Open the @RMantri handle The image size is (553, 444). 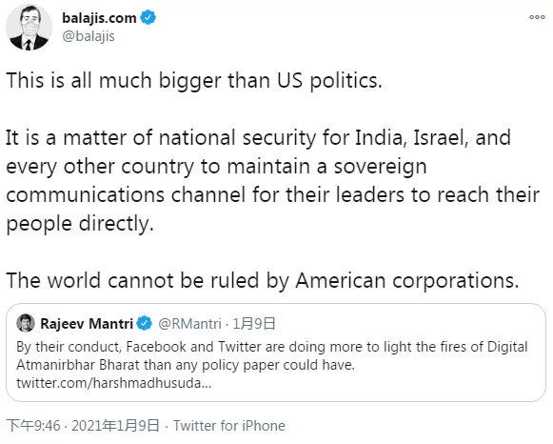coord(189,323)
